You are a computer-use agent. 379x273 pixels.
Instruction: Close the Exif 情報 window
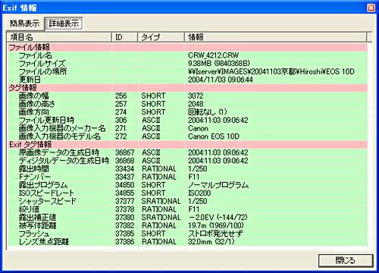coord(371,8)
